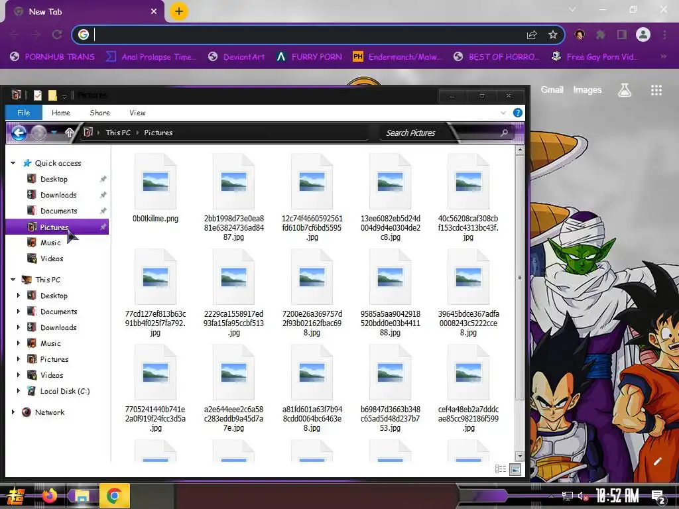Switch to large thumbnails view icon
Viewport: 679px width, 509px height.
pyautogui.click(x=515, y=469)
